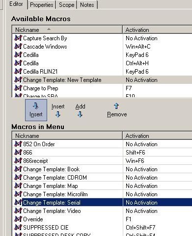Click the Add button
The width and height of the screenshot is (192, 236).
[x=80, y=110]
